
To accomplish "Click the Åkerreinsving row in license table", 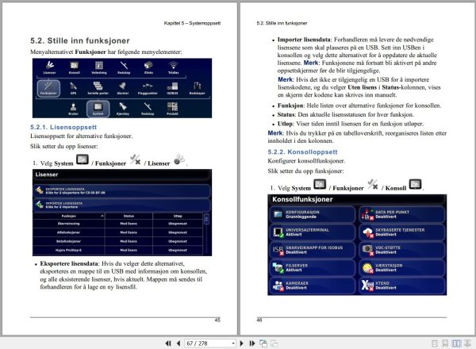I will [x=117, y=224].
